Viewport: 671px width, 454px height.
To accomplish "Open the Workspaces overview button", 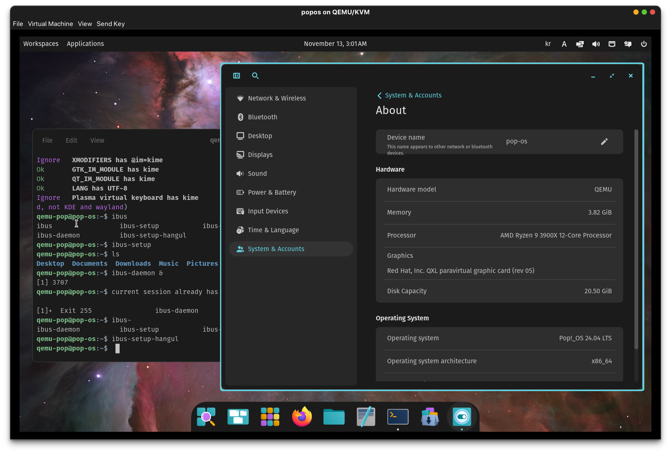I will [41, 44].
